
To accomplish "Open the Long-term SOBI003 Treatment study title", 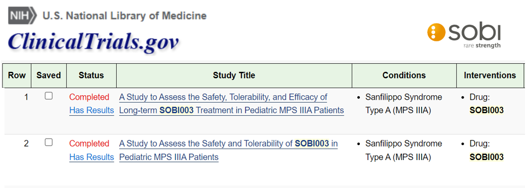I will click(232, 104).
